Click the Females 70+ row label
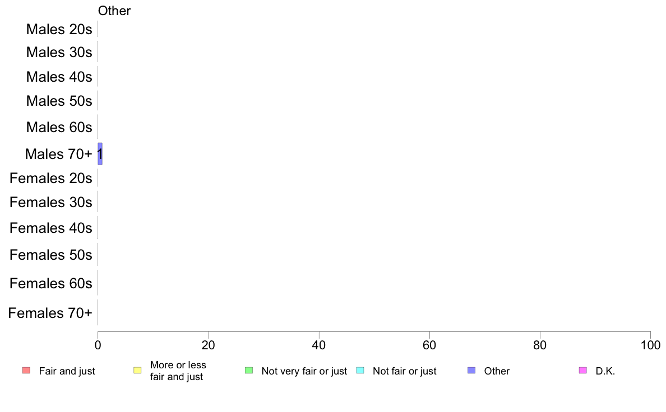Viewport: 666px width, 412px height. tap(50, 313)
